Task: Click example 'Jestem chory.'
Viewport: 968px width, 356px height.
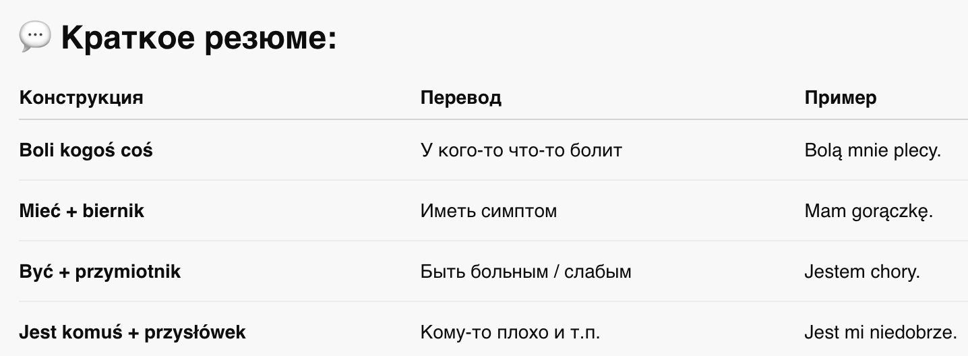Action: pos(862,272)
